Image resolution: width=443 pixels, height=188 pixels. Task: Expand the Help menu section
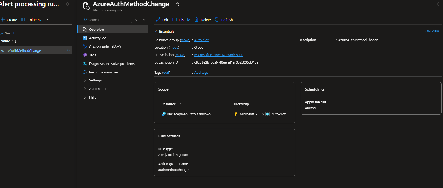(85, 97)
